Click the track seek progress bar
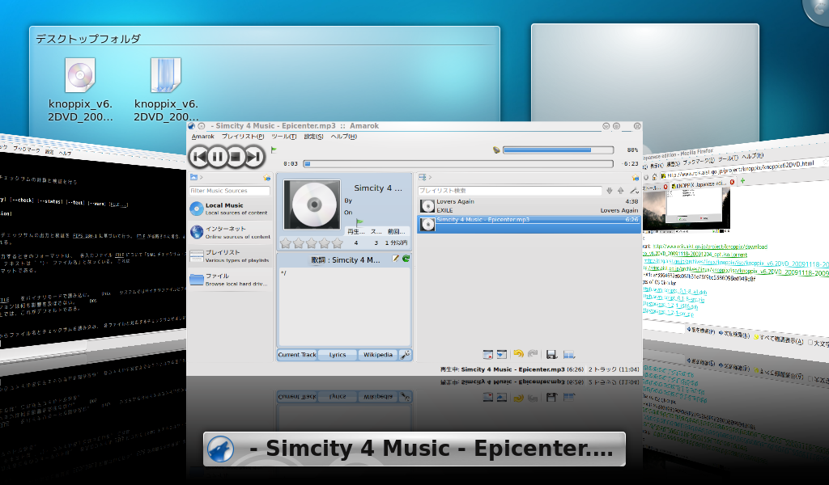 (x=458, y=164)
